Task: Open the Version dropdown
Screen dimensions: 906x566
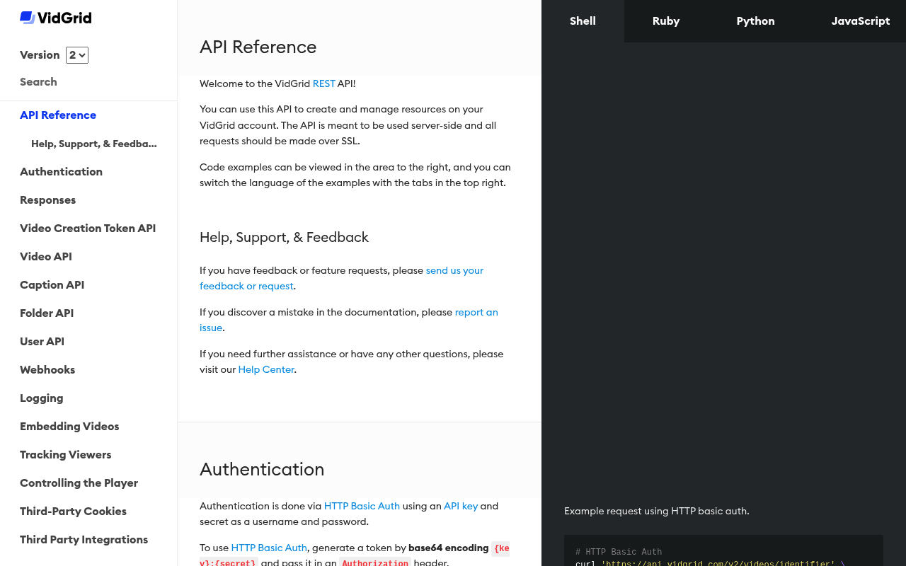Action: coord(77,55)
